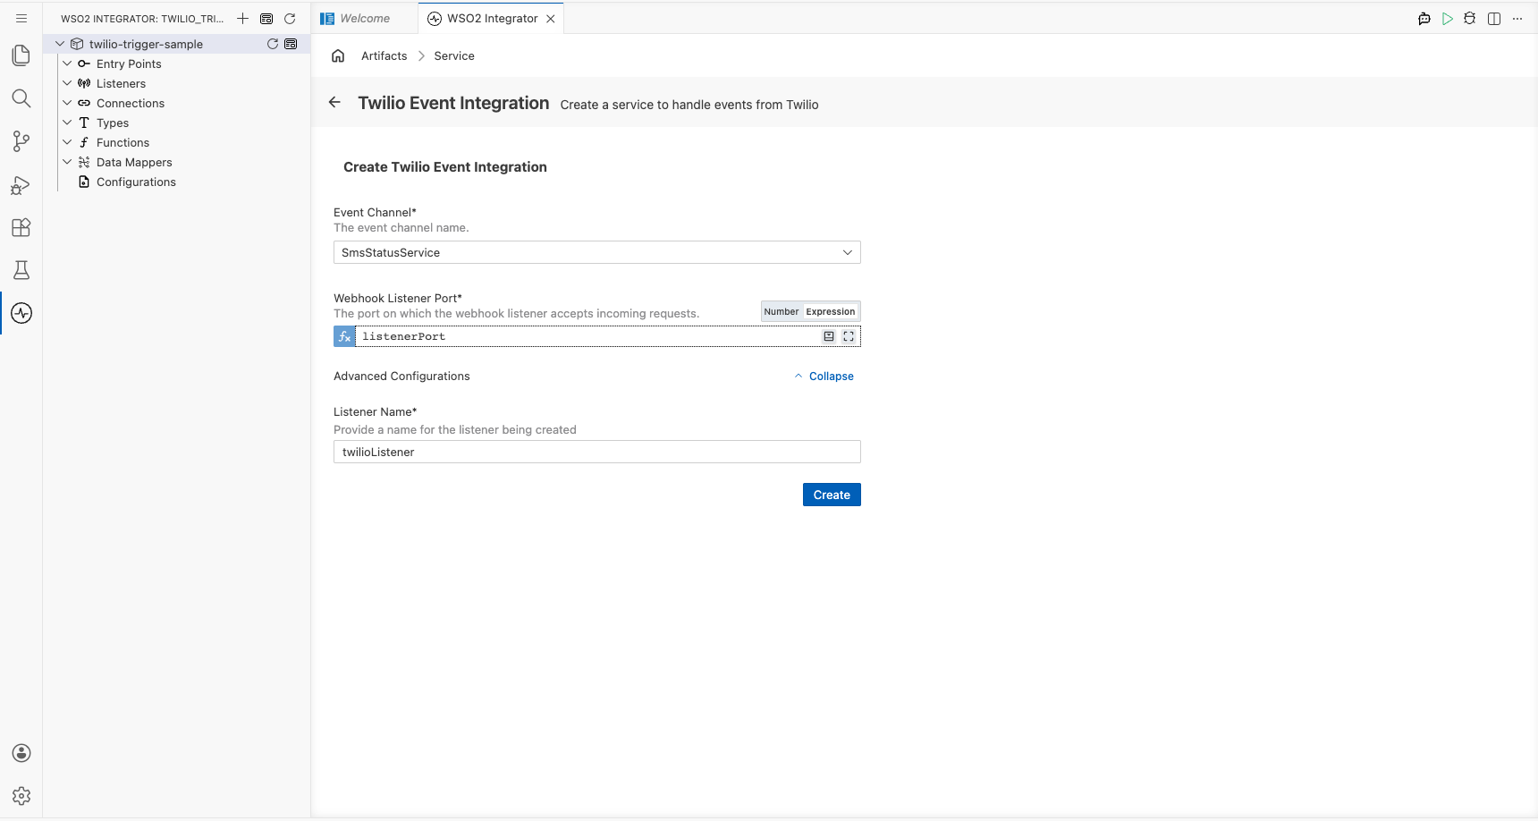Viewport: 1538px width, 821px height.
Task: Open the helper pane icon in port field
Action: (x=829, y=336)
